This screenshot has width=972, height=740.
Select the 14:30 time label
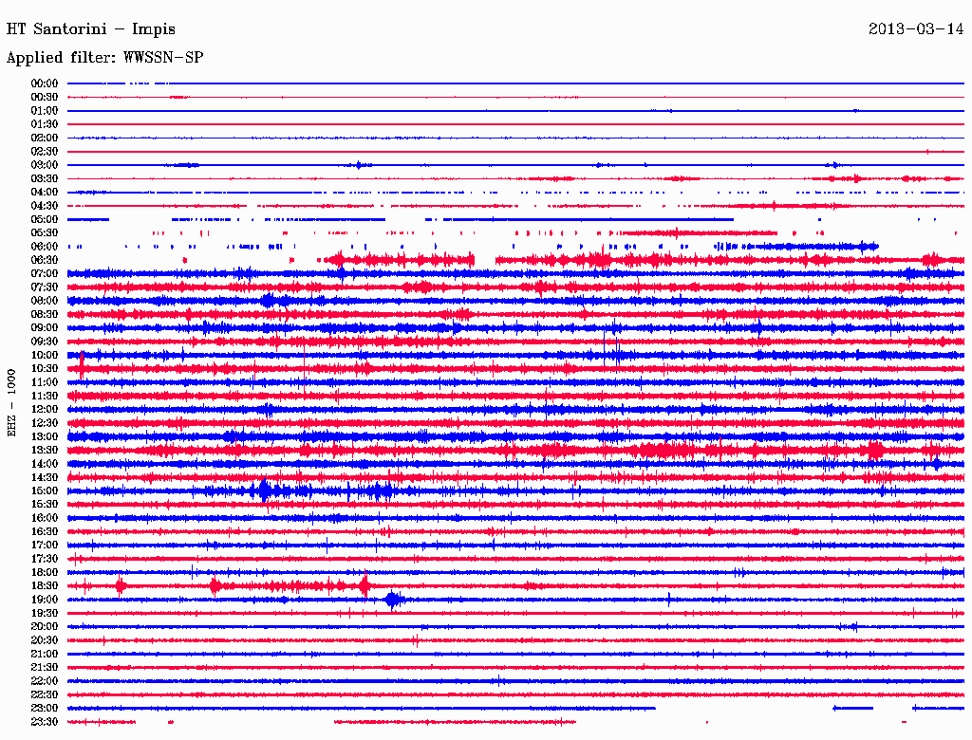pyautogui.click(x=45, y=478)
